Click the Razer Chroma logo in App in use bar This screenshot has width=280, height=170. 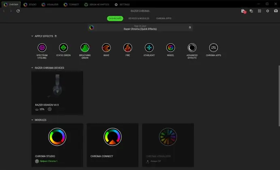(x=91, y=28)
